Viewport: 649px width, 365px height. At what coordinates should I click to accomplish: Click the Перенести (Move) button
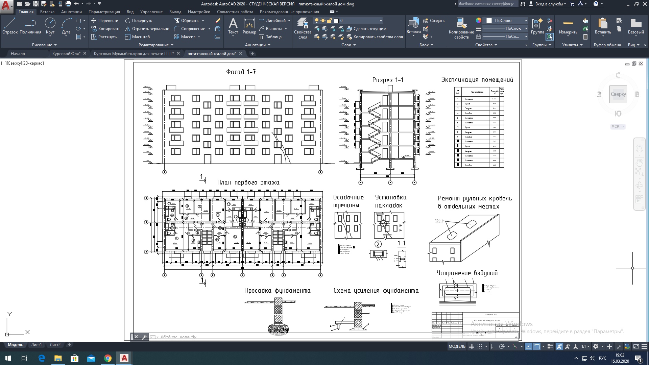click(x=105, y=21)
